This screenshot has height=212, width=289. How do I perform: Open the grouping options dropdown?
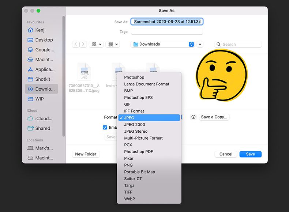[113, 44]
